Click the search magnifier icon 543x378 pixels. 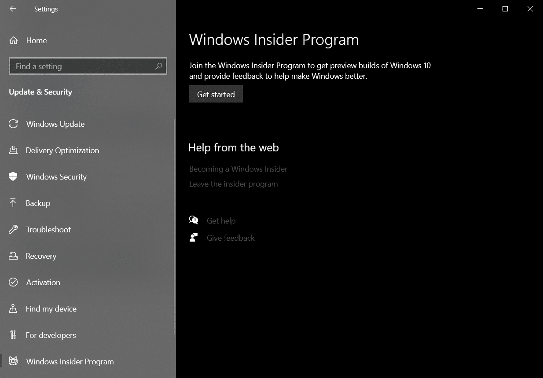coord(159,66)
